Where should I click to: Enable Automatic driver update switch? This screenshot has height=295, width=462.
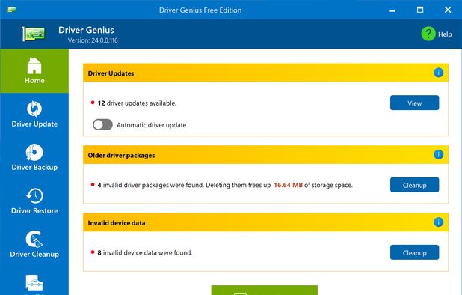pyautogui.click(x=102, y=124)
